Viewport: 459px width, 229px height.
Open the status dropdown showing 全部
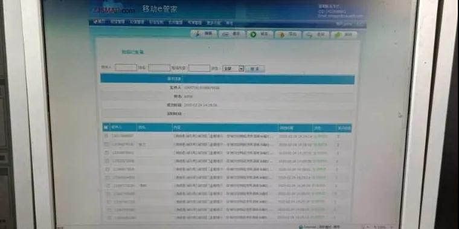click(233, 68)
